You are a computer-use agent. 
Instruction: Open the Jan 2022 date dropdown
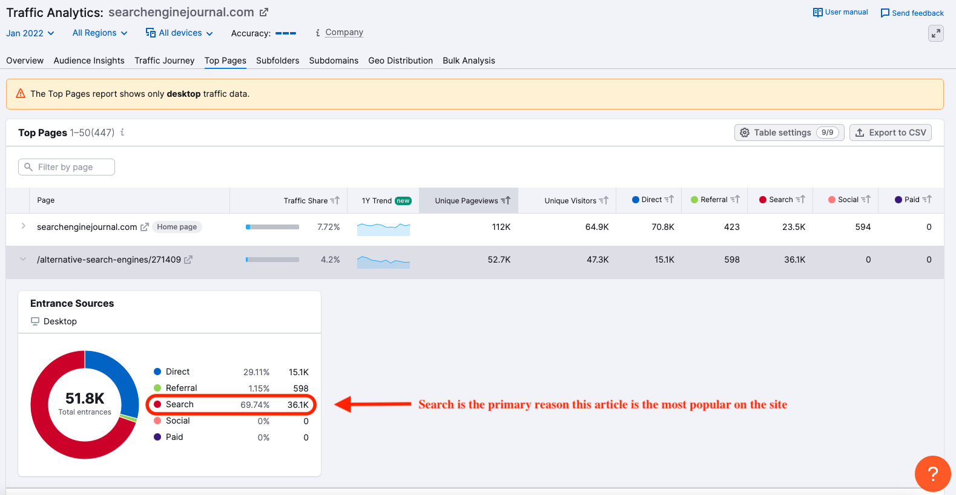(x=30, y=33)
